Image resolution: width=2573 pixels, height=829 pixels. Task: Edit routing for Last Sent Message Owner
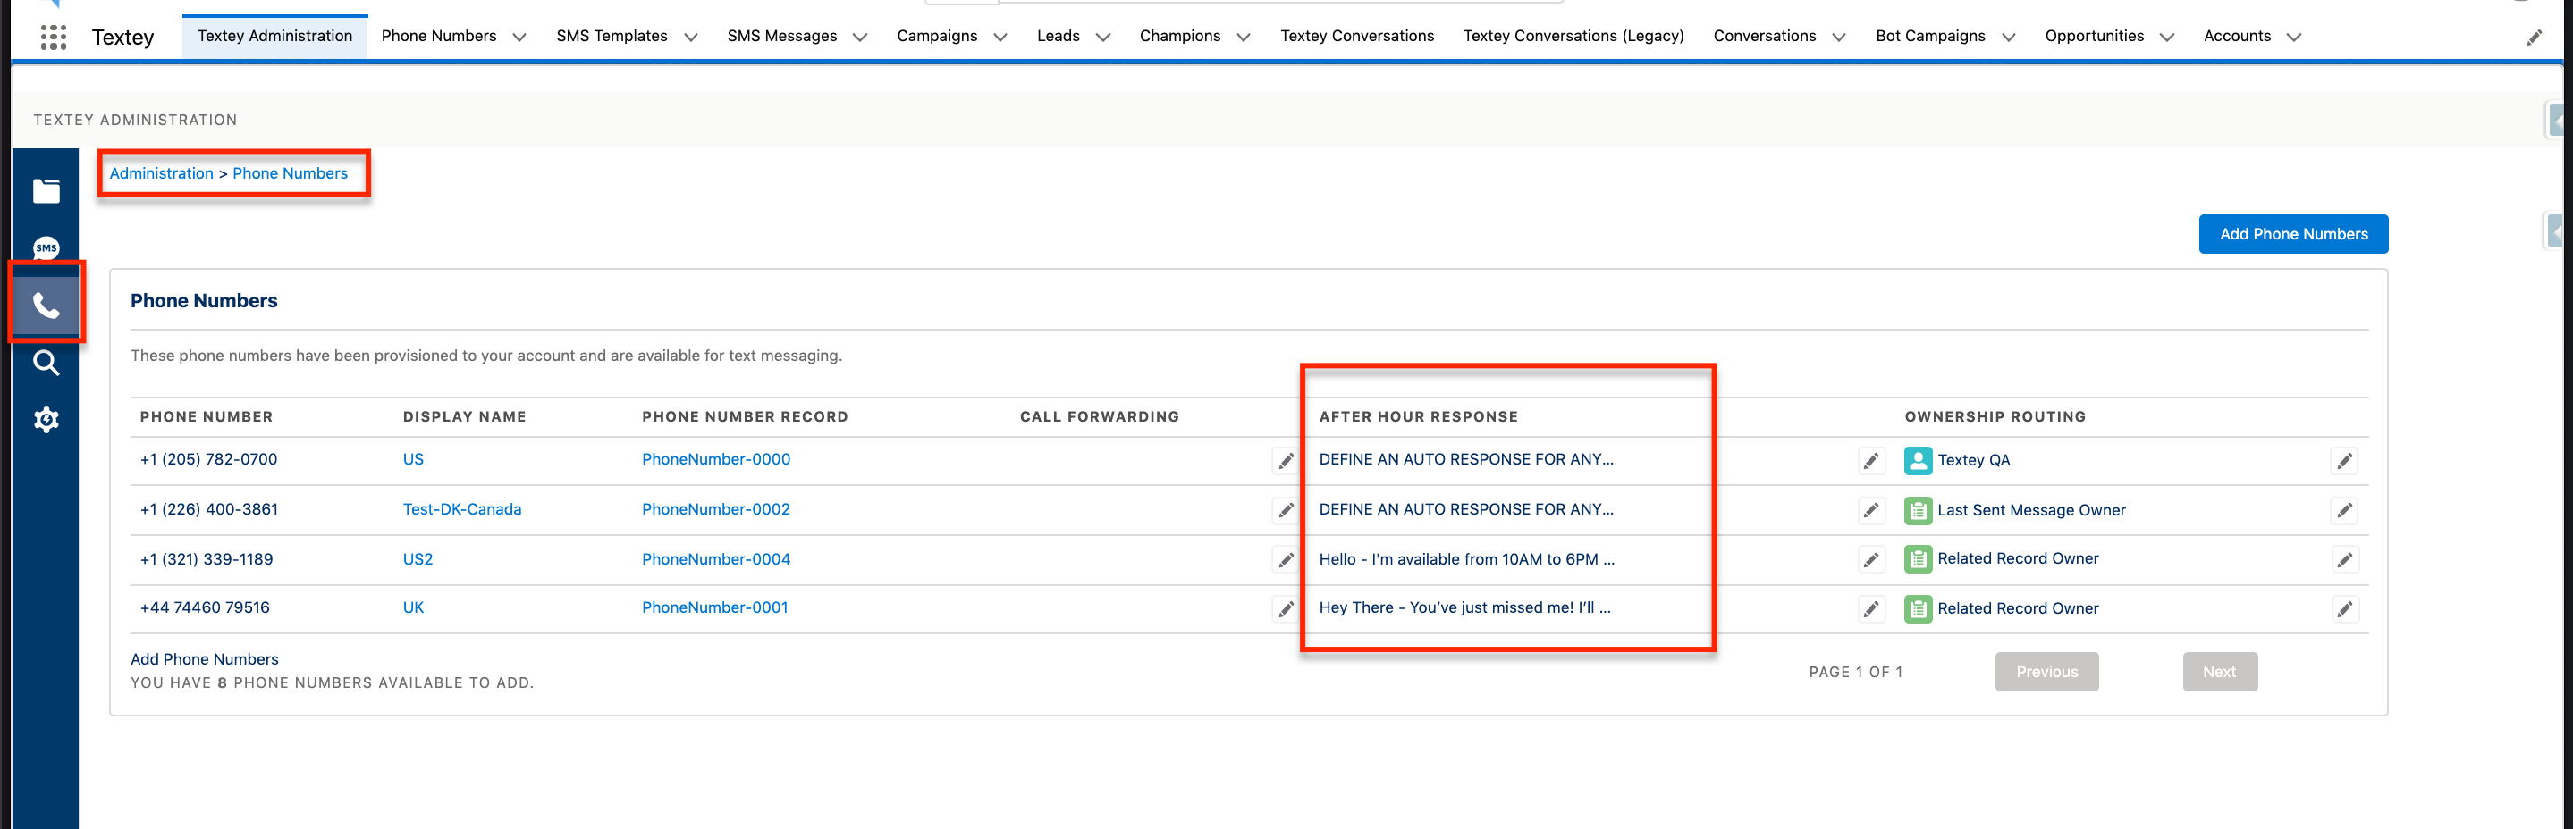click(x=2344, y=510)
